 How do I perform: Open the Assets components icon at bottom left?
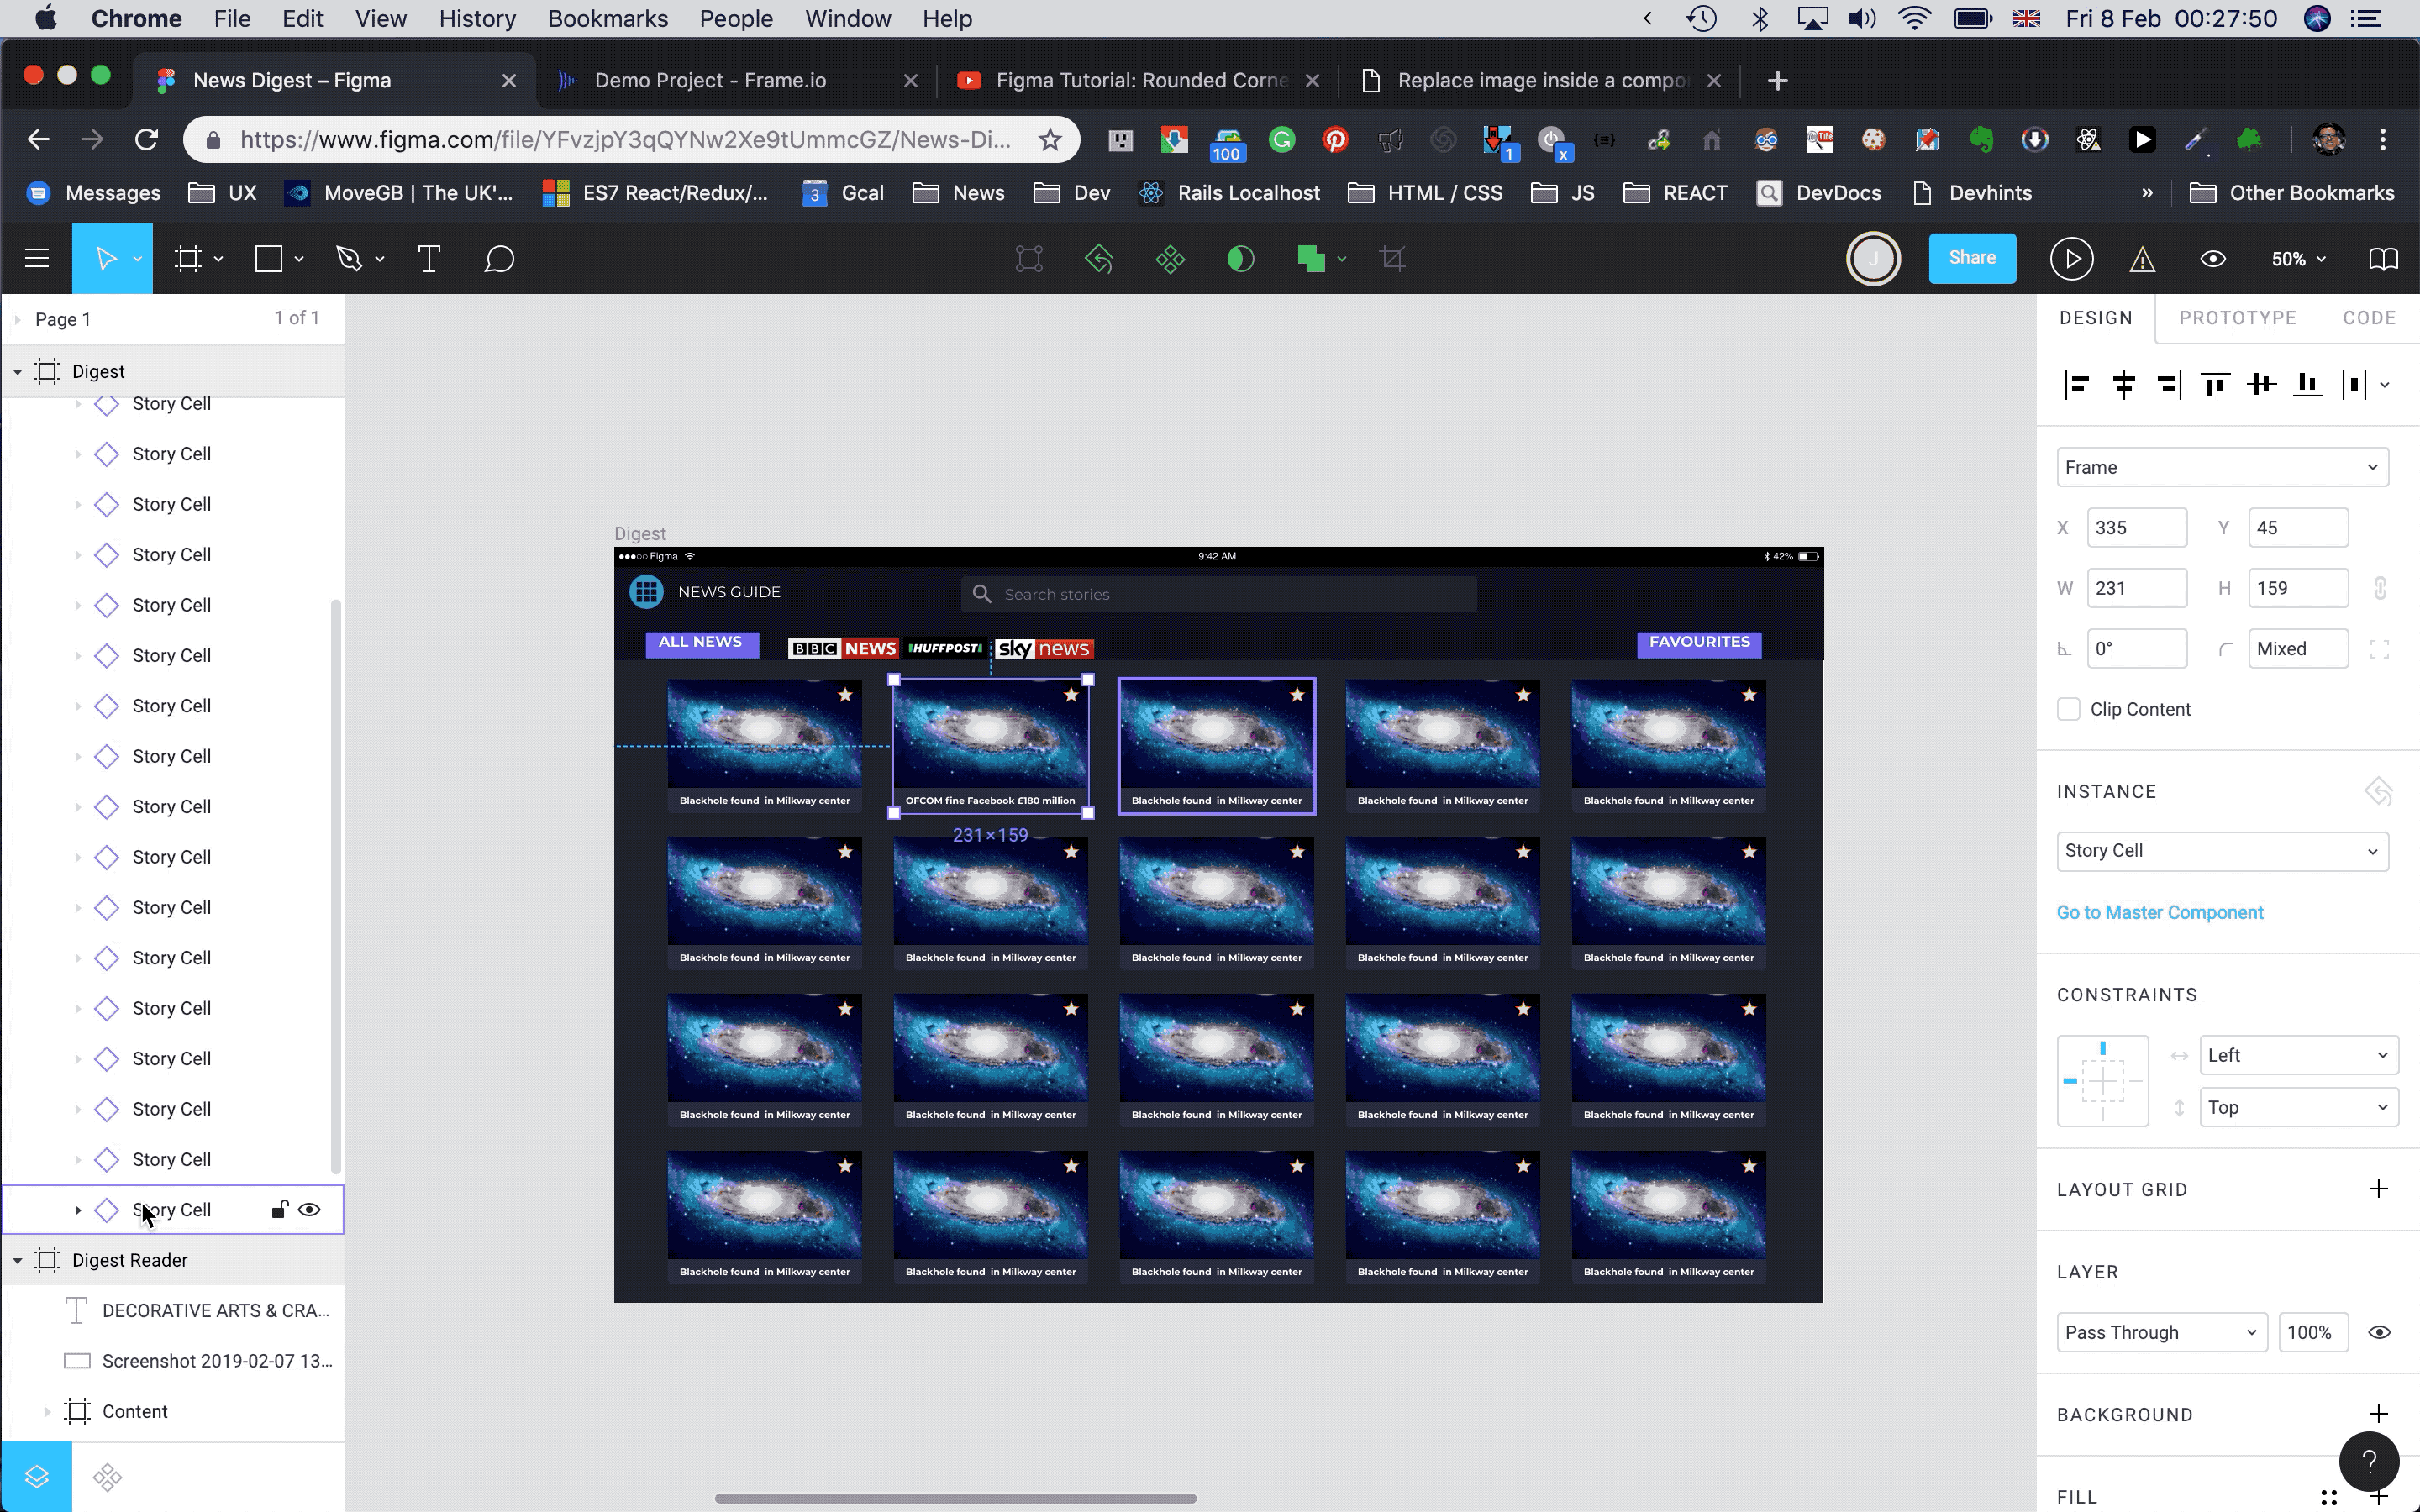[108, 1477]
